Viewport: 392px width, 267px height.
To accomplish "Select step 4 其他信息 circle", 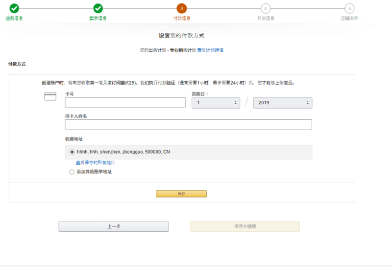I will [266, 8].
